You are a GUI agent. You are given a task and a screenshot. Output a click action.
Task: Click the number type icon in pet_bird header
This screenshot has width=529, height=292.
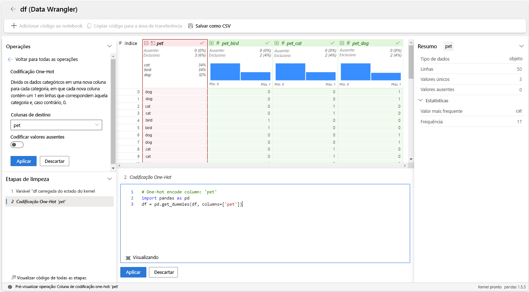point(218,43)
